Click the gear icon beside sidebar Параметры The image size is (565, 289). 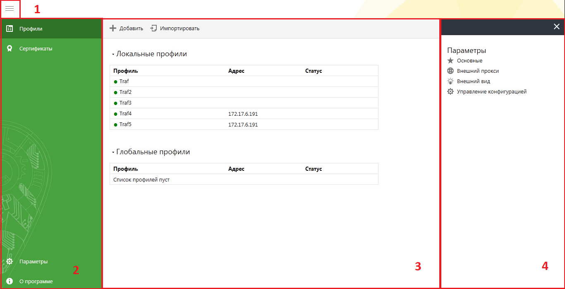point(10,261)
